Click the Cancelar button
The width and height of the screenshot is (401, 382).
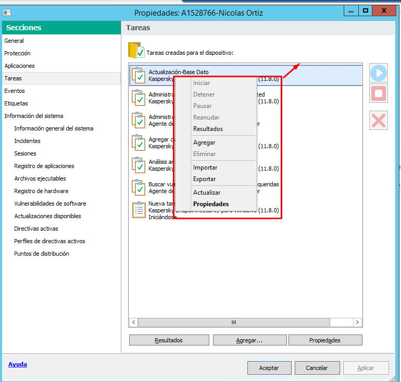pyautogui.click(x=317, y=368)
